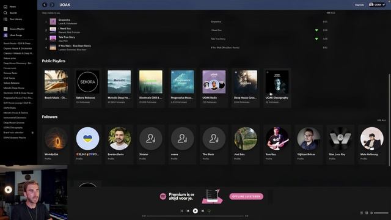The image size is (391, 220).
Task: Adjust the volume slider
Action: tap(381, 213)
